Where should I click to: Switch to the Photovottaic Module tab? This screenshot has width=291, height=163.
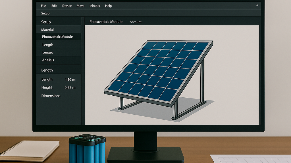[106, 22]
